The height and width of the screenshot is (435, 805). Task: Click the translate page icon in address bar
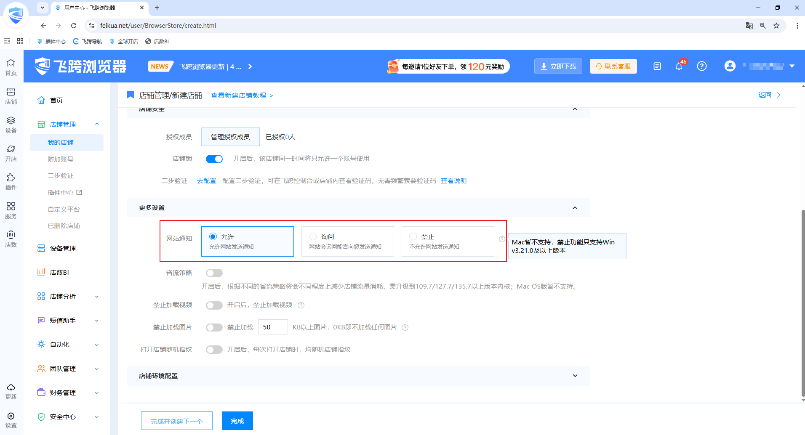tap(749, 26)
